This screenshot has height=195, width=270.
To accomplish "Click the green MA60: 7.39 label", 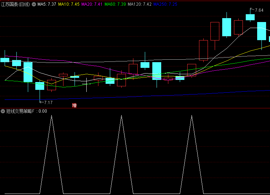I will [115, 4].
